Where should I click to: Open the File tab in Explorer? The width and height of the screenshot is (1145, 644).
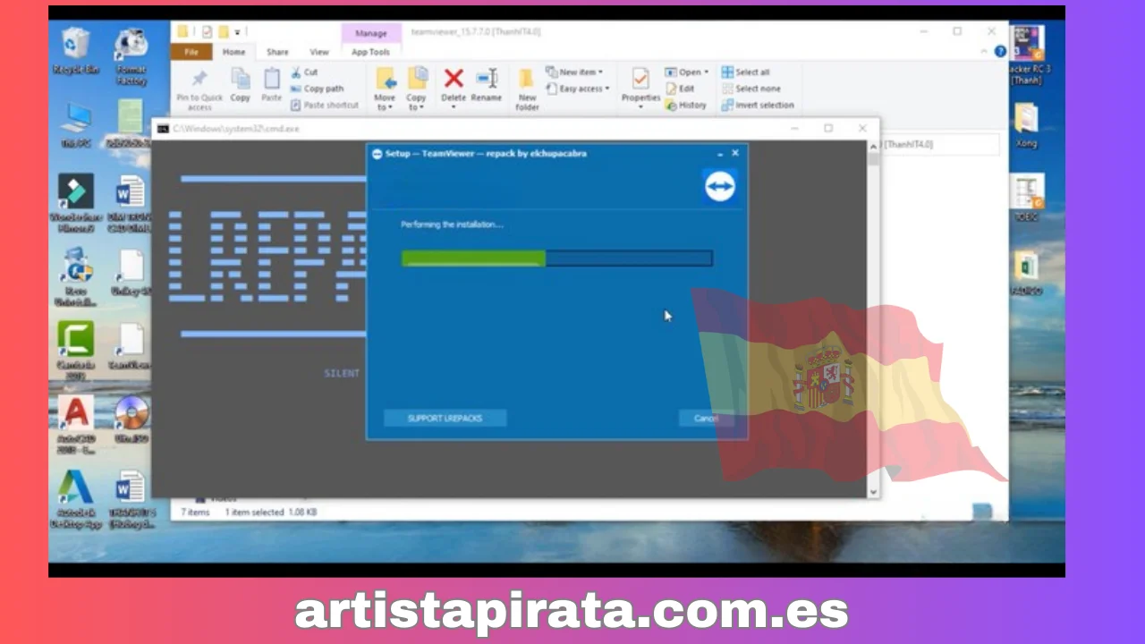[191, 52]
